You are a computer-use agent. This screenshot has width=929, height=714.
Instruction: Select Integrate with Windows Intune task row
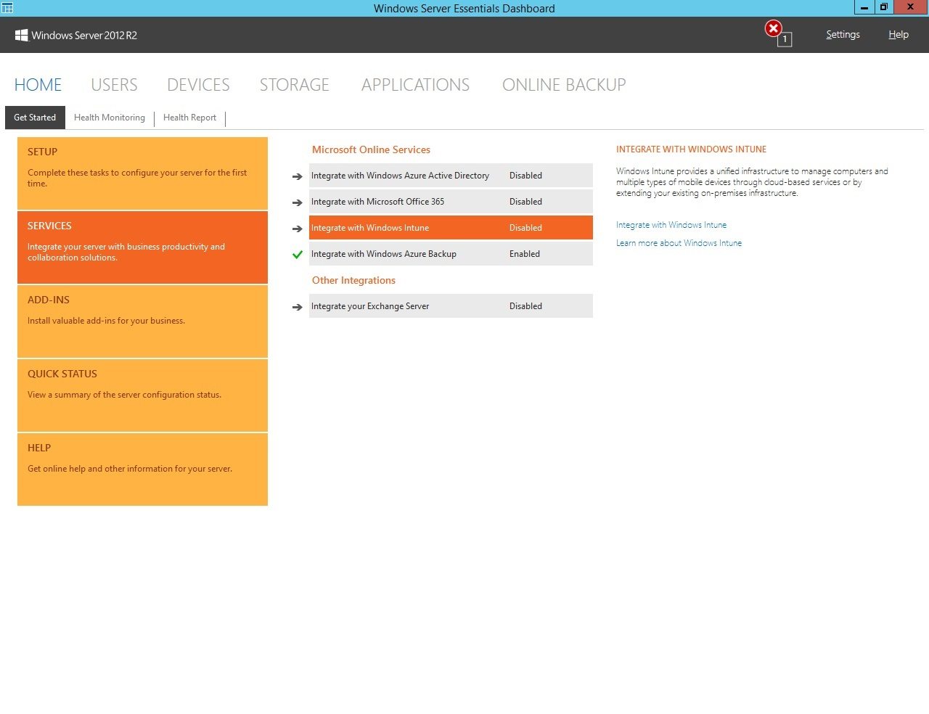click(451, 228)
